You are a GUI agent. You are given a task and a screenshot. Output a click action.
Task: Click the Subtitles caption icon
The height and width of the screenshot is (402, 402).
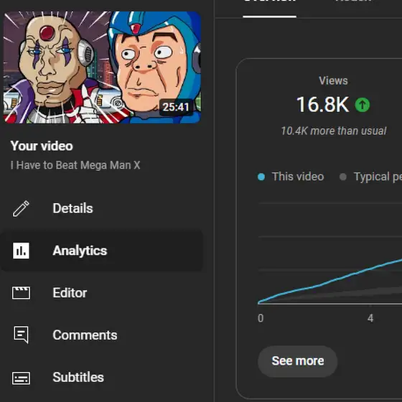[x=21, y=378]
